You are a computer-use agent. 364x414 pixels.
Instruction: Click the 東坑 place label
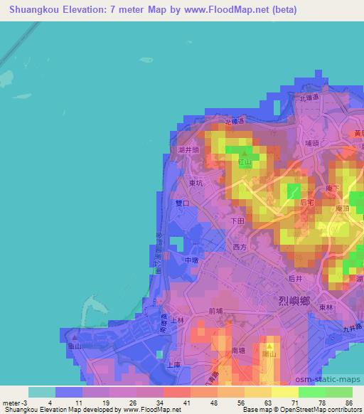[x=196, y=183]
